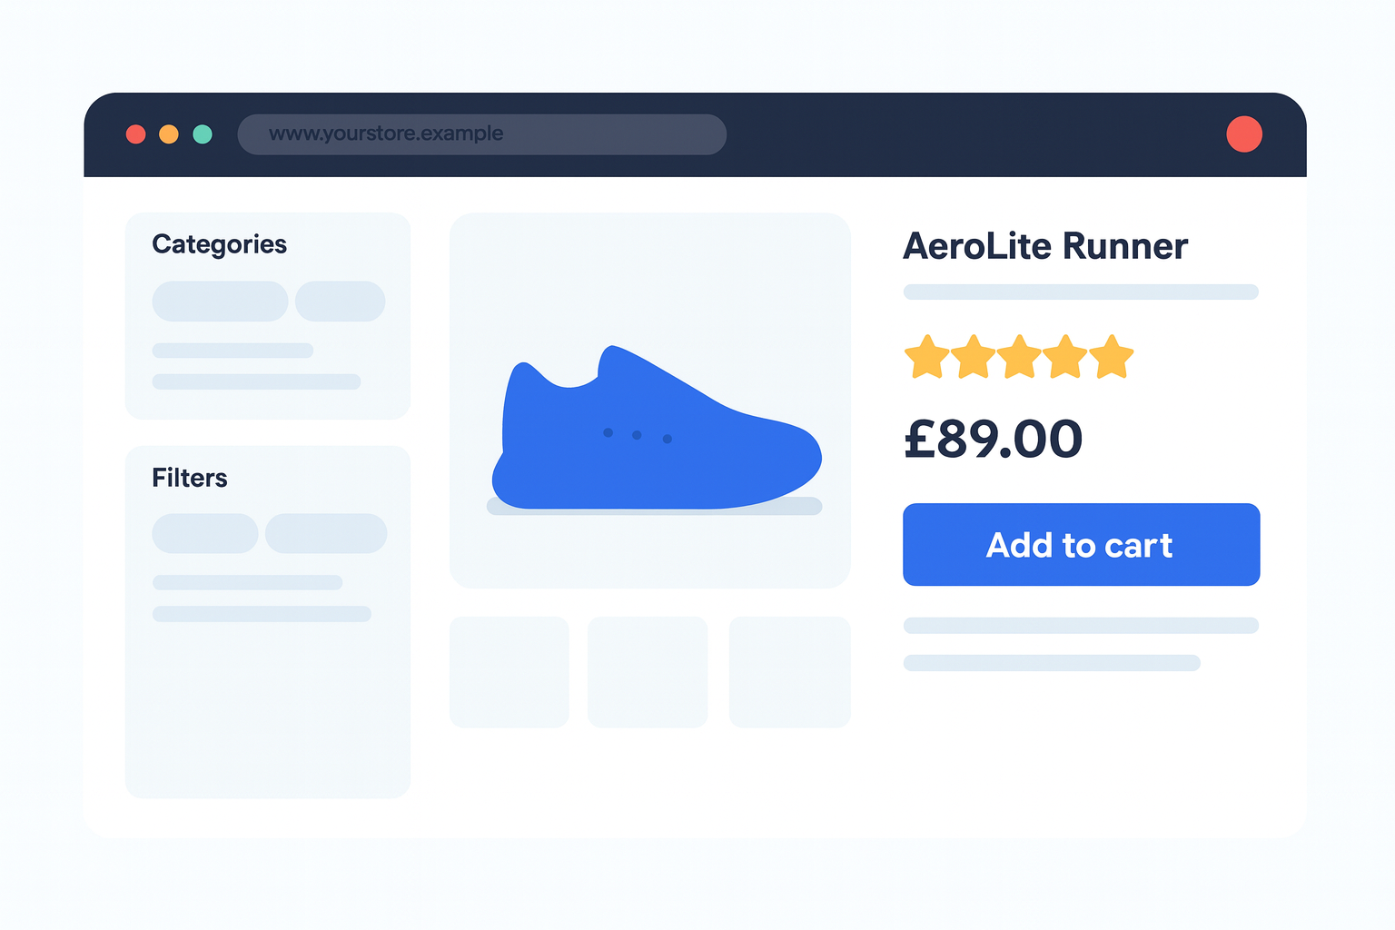Enable the first filter chip in Filters panel
The width and height of the screenshot is (1395, 930).
pos(205,533)
